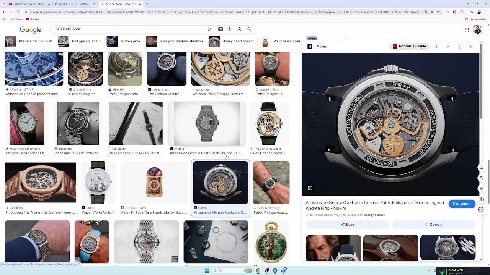This screenshot has height=275, width=490.
Task: Open the Maxim source link in preview header
Action: (x=317, y=46)
